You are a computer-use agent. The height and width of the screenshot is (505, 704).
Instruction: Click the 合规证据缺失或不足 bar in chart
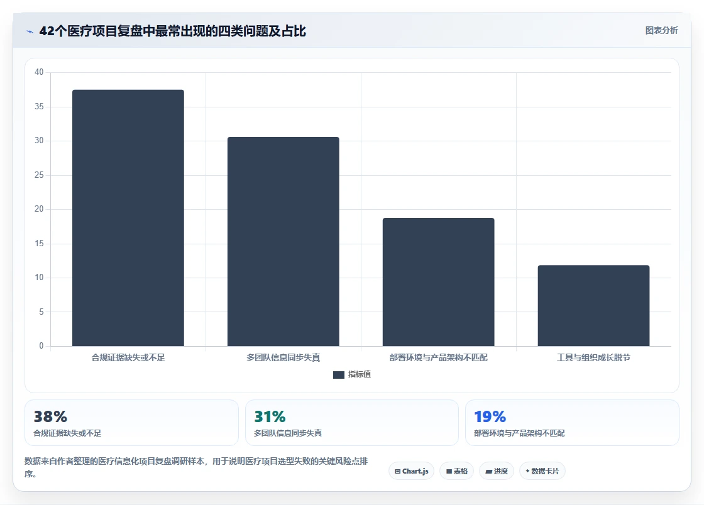tap(128, 218)
